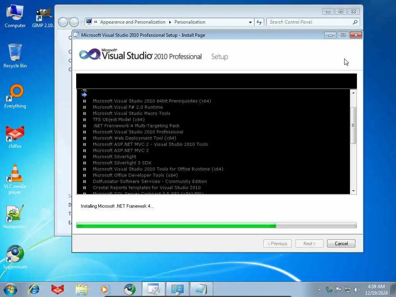Image resolution: width=396 pixels, height=297 pixels.
Task: Click the component list scrollbar down arrow
Action: pos(353,191)
